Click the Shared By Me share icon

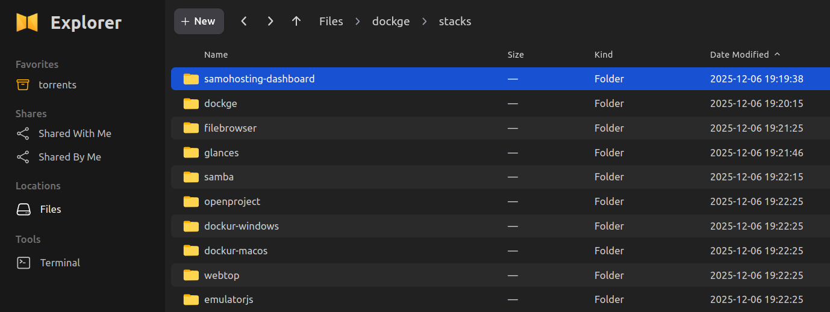(x=23, y=157)
